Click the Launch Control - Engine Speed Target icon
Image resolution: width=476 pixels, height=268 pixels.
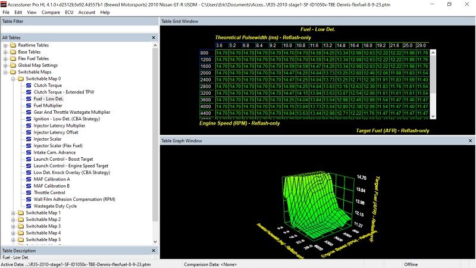click(29, 166)
